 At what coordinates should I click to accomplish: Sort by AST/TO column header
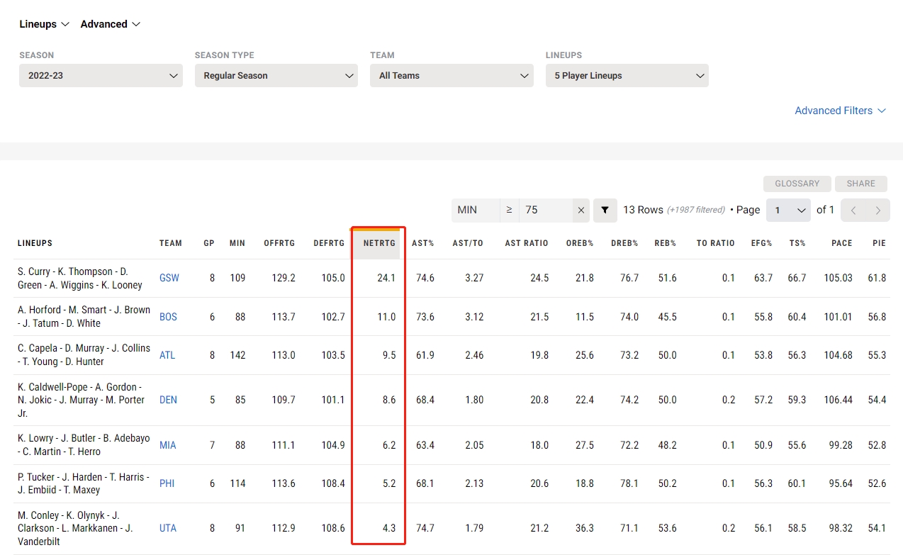coord(468,243)
